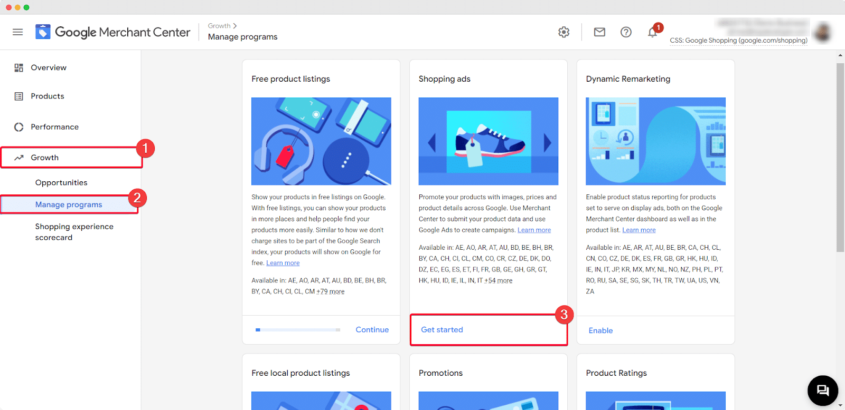Click the Free product listings illustration
The width and height of the screenshot is (845, 410).
tap(321, 141)
